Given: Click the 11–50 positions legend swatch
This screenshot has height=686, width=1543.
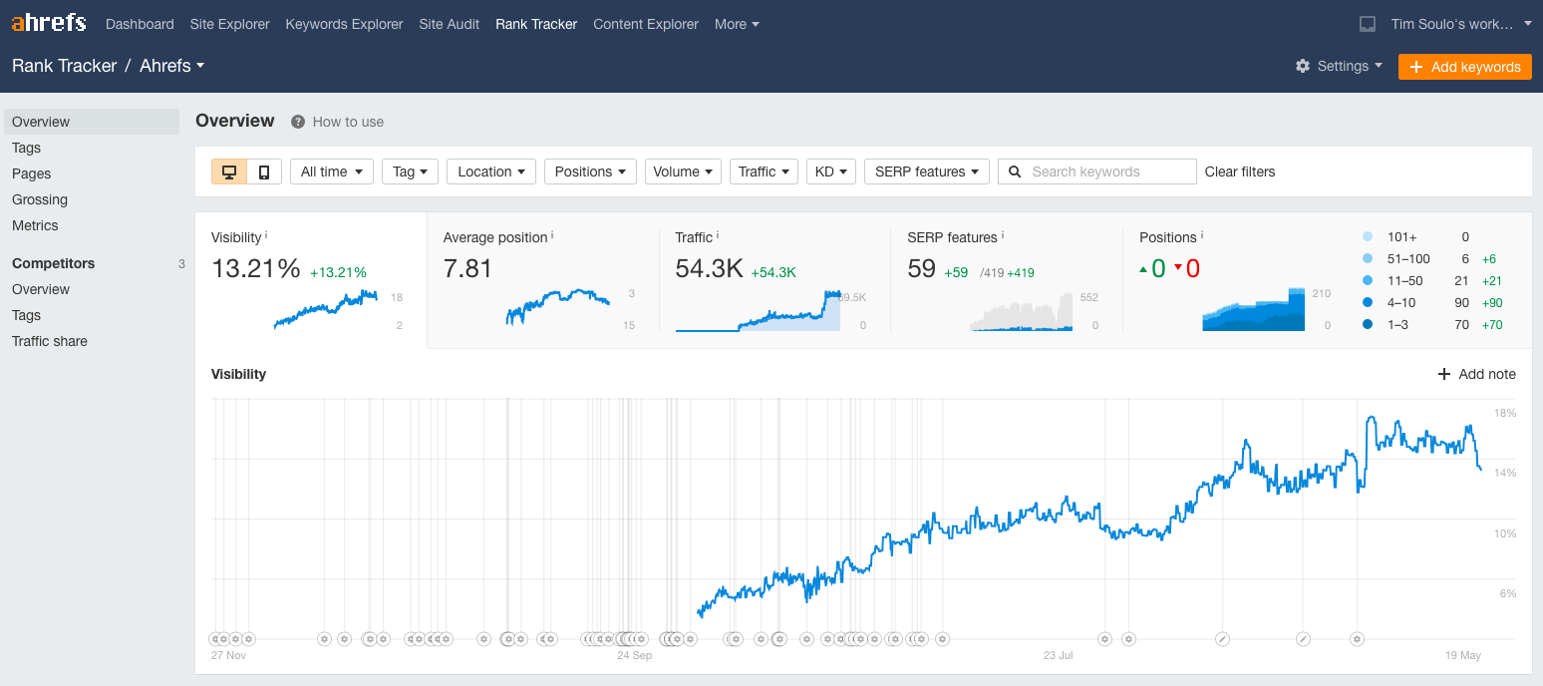Looking at the screenshot, I should [1367, 280].
